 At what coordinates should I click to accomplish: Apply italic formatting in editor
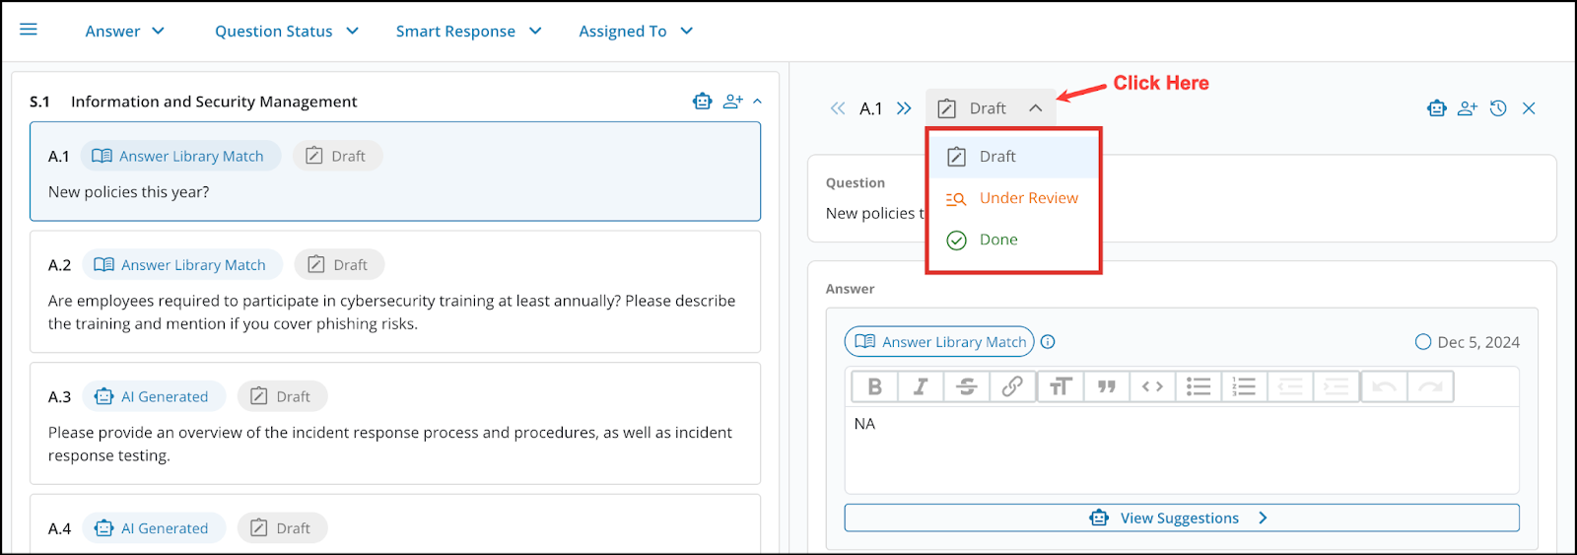[x=921, y=386]
